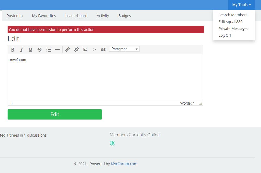
Task: Open Private Messages from menu
Action: coord(233,29)
